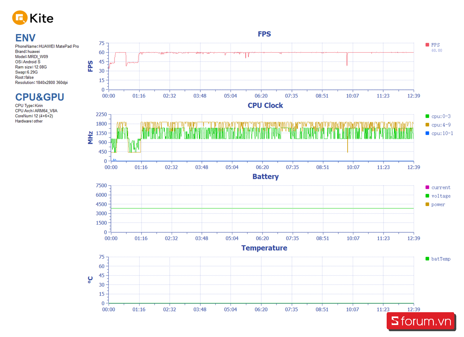Click the vertical FPS y-axis label
464x337 pixels.
(90, 66)
